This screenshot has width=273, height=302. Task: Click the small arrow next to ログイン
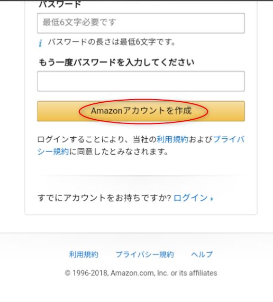click(212, 199)
